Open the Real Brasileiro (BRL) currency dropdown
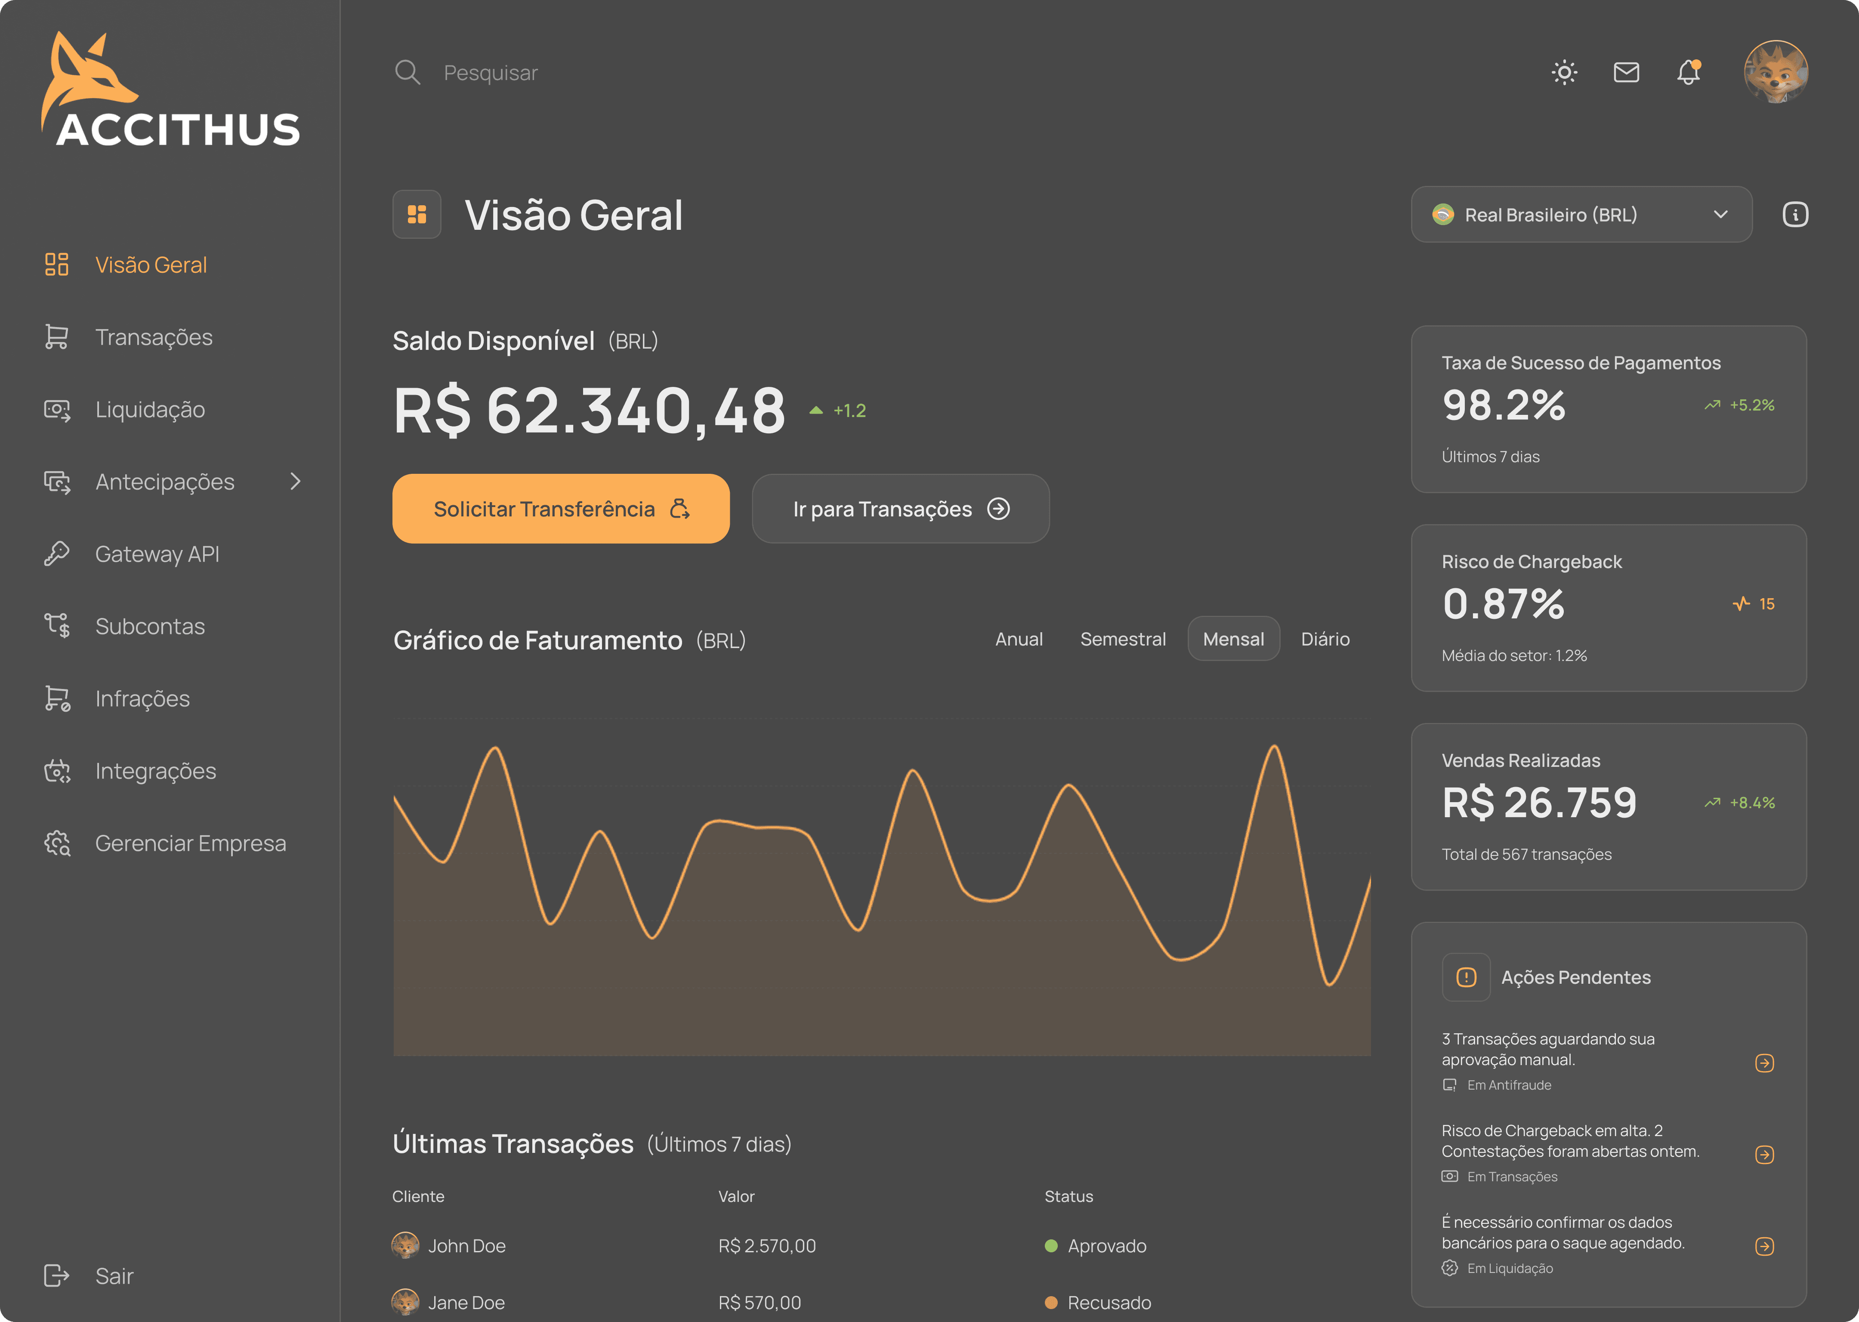This screenshot has height=1322, width=1859. click(1581, 215)
